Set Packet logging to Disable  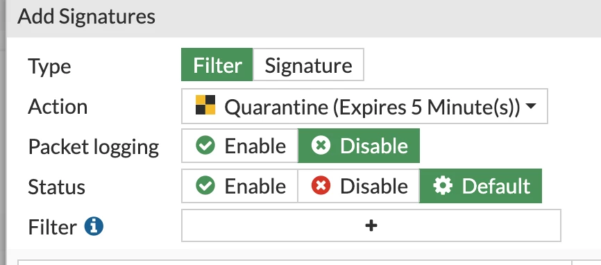coord(359,146)
